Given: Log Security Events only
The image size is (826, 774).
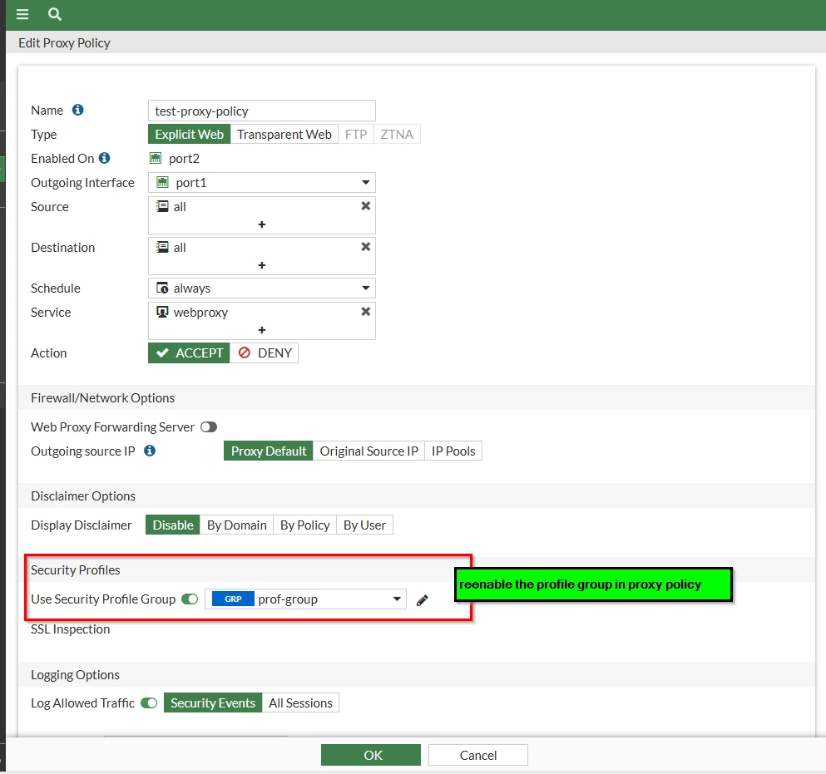Looking at the screenshot, I should point(213,703).
